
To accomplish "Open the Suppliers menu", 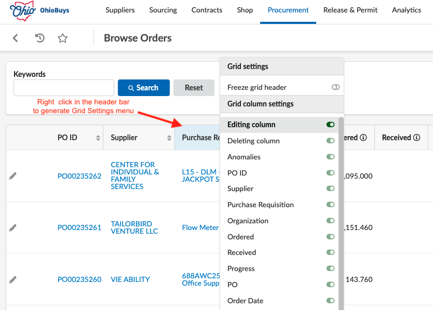I will tap(120, 10).
